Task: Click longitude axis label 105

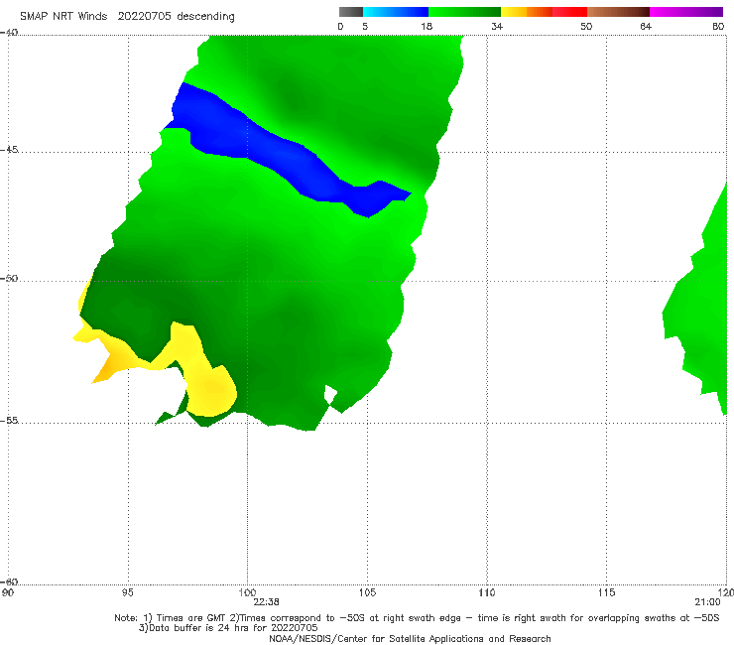Action: click(367, 592)
